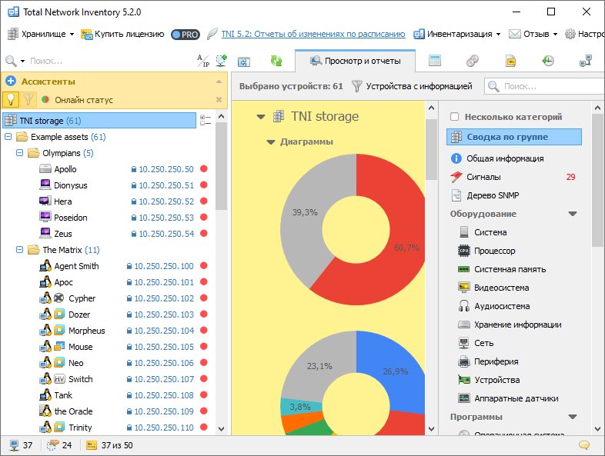Select Agent Smith in the tree

pyautogui.click(x=76, y=266)
